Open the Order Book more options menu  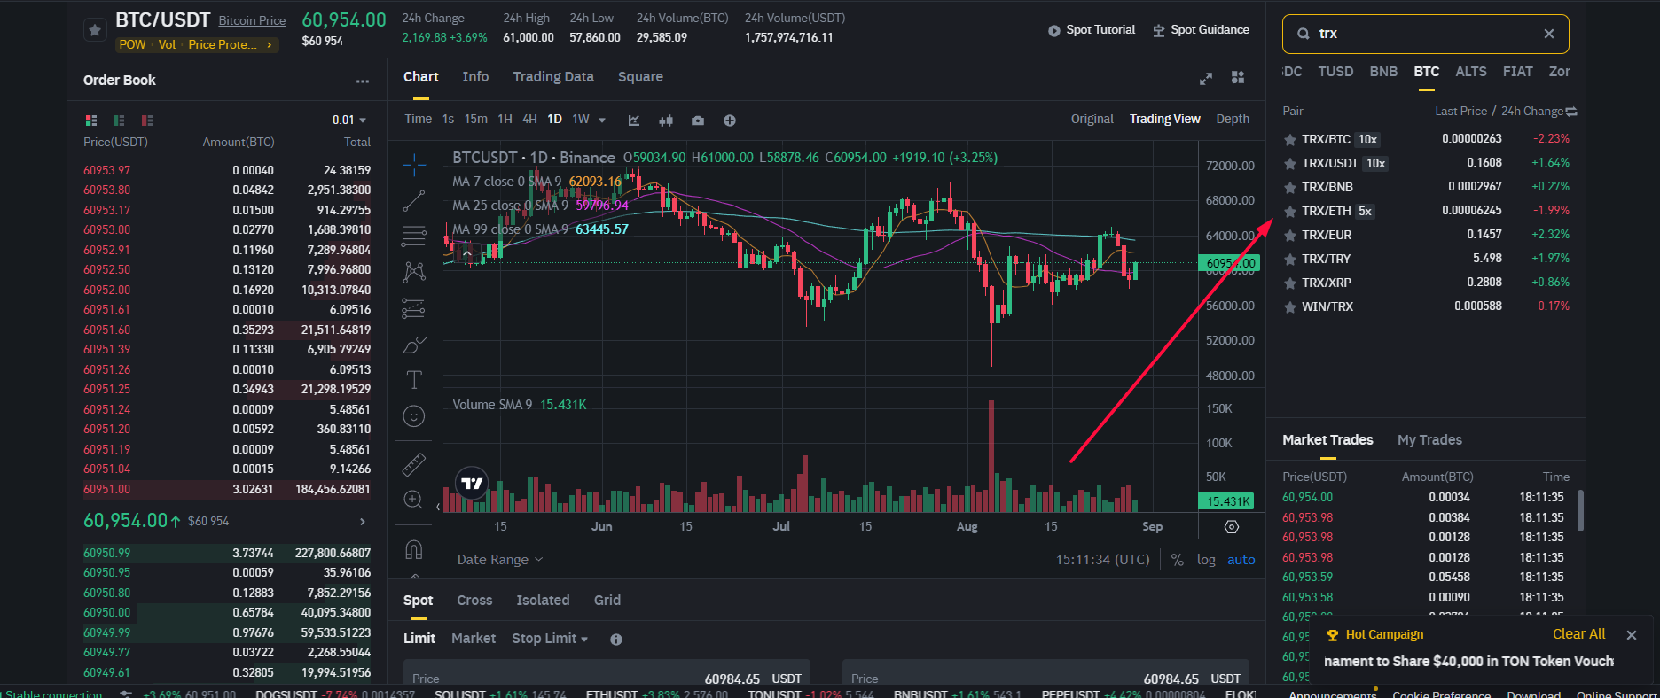363,81
